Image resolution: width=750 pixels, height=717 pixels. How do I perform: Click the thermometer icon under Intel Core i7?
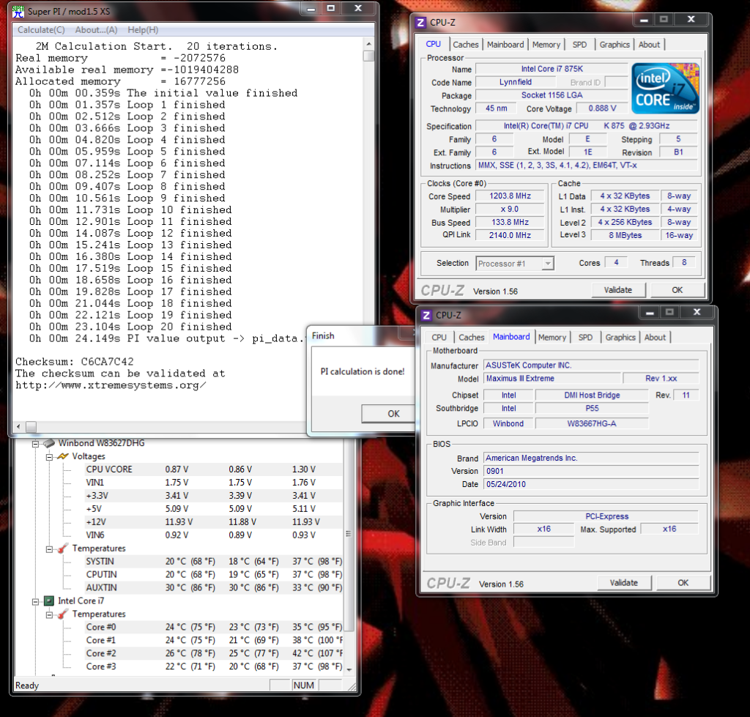63,614
